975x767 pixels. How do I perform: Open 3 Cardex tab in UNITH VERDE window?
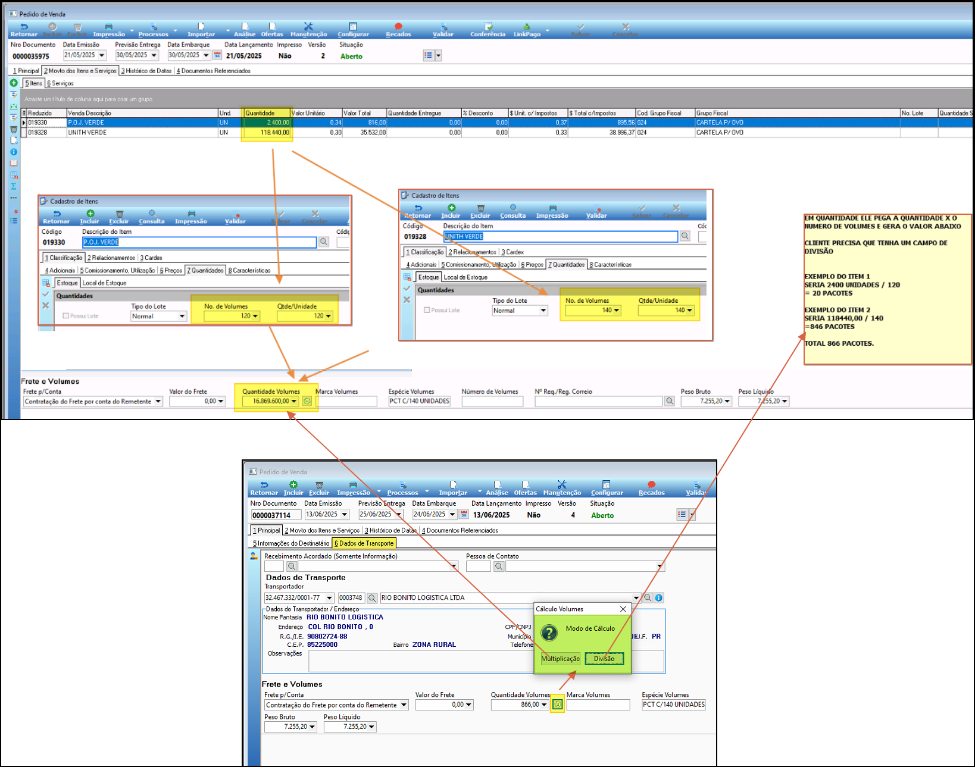pos(512,252)
